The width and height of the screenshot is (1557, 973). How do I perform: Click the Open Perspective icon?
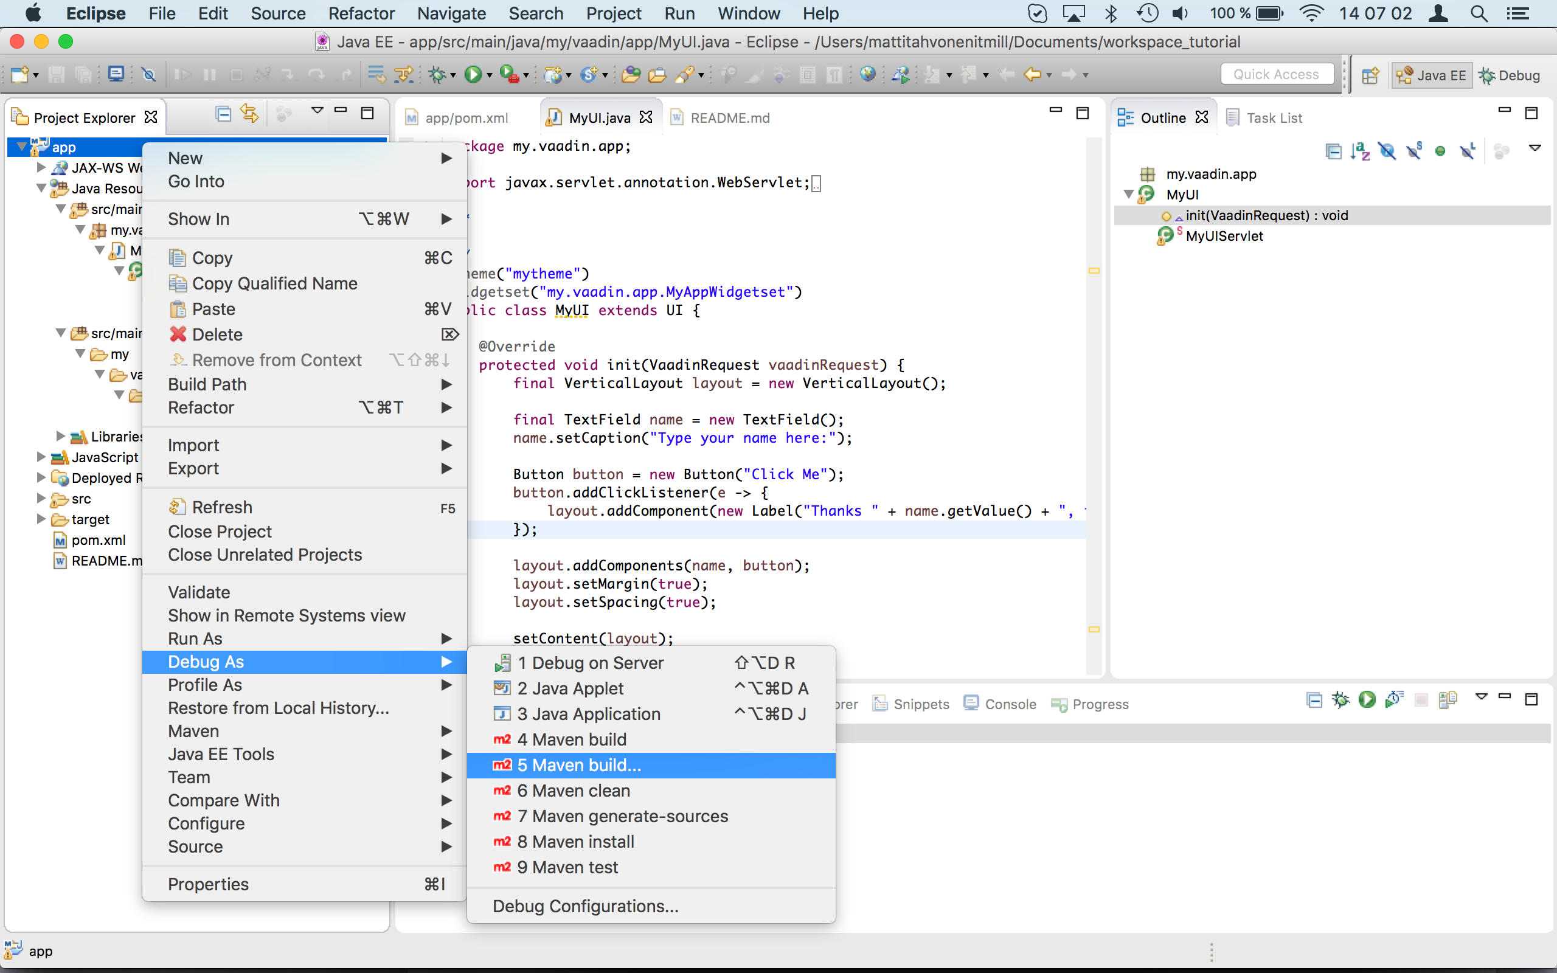1370,75
